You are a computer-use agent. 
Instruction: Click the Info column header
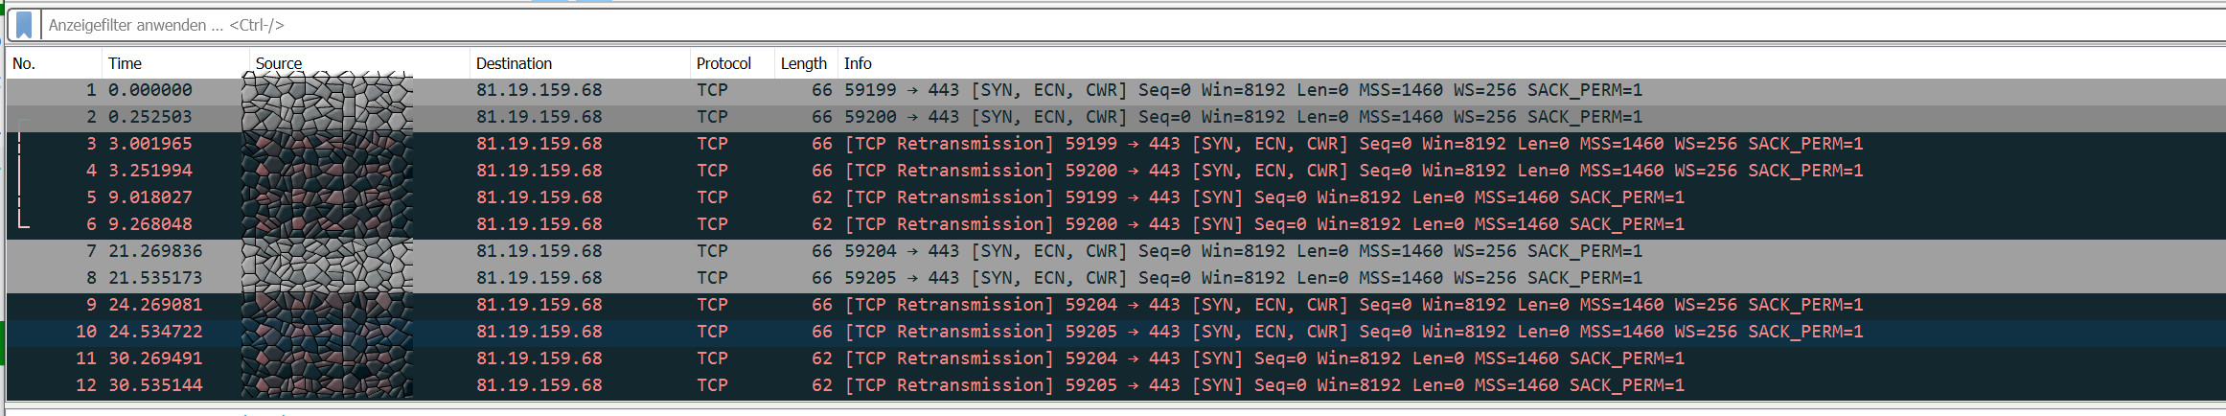[858, 63]
